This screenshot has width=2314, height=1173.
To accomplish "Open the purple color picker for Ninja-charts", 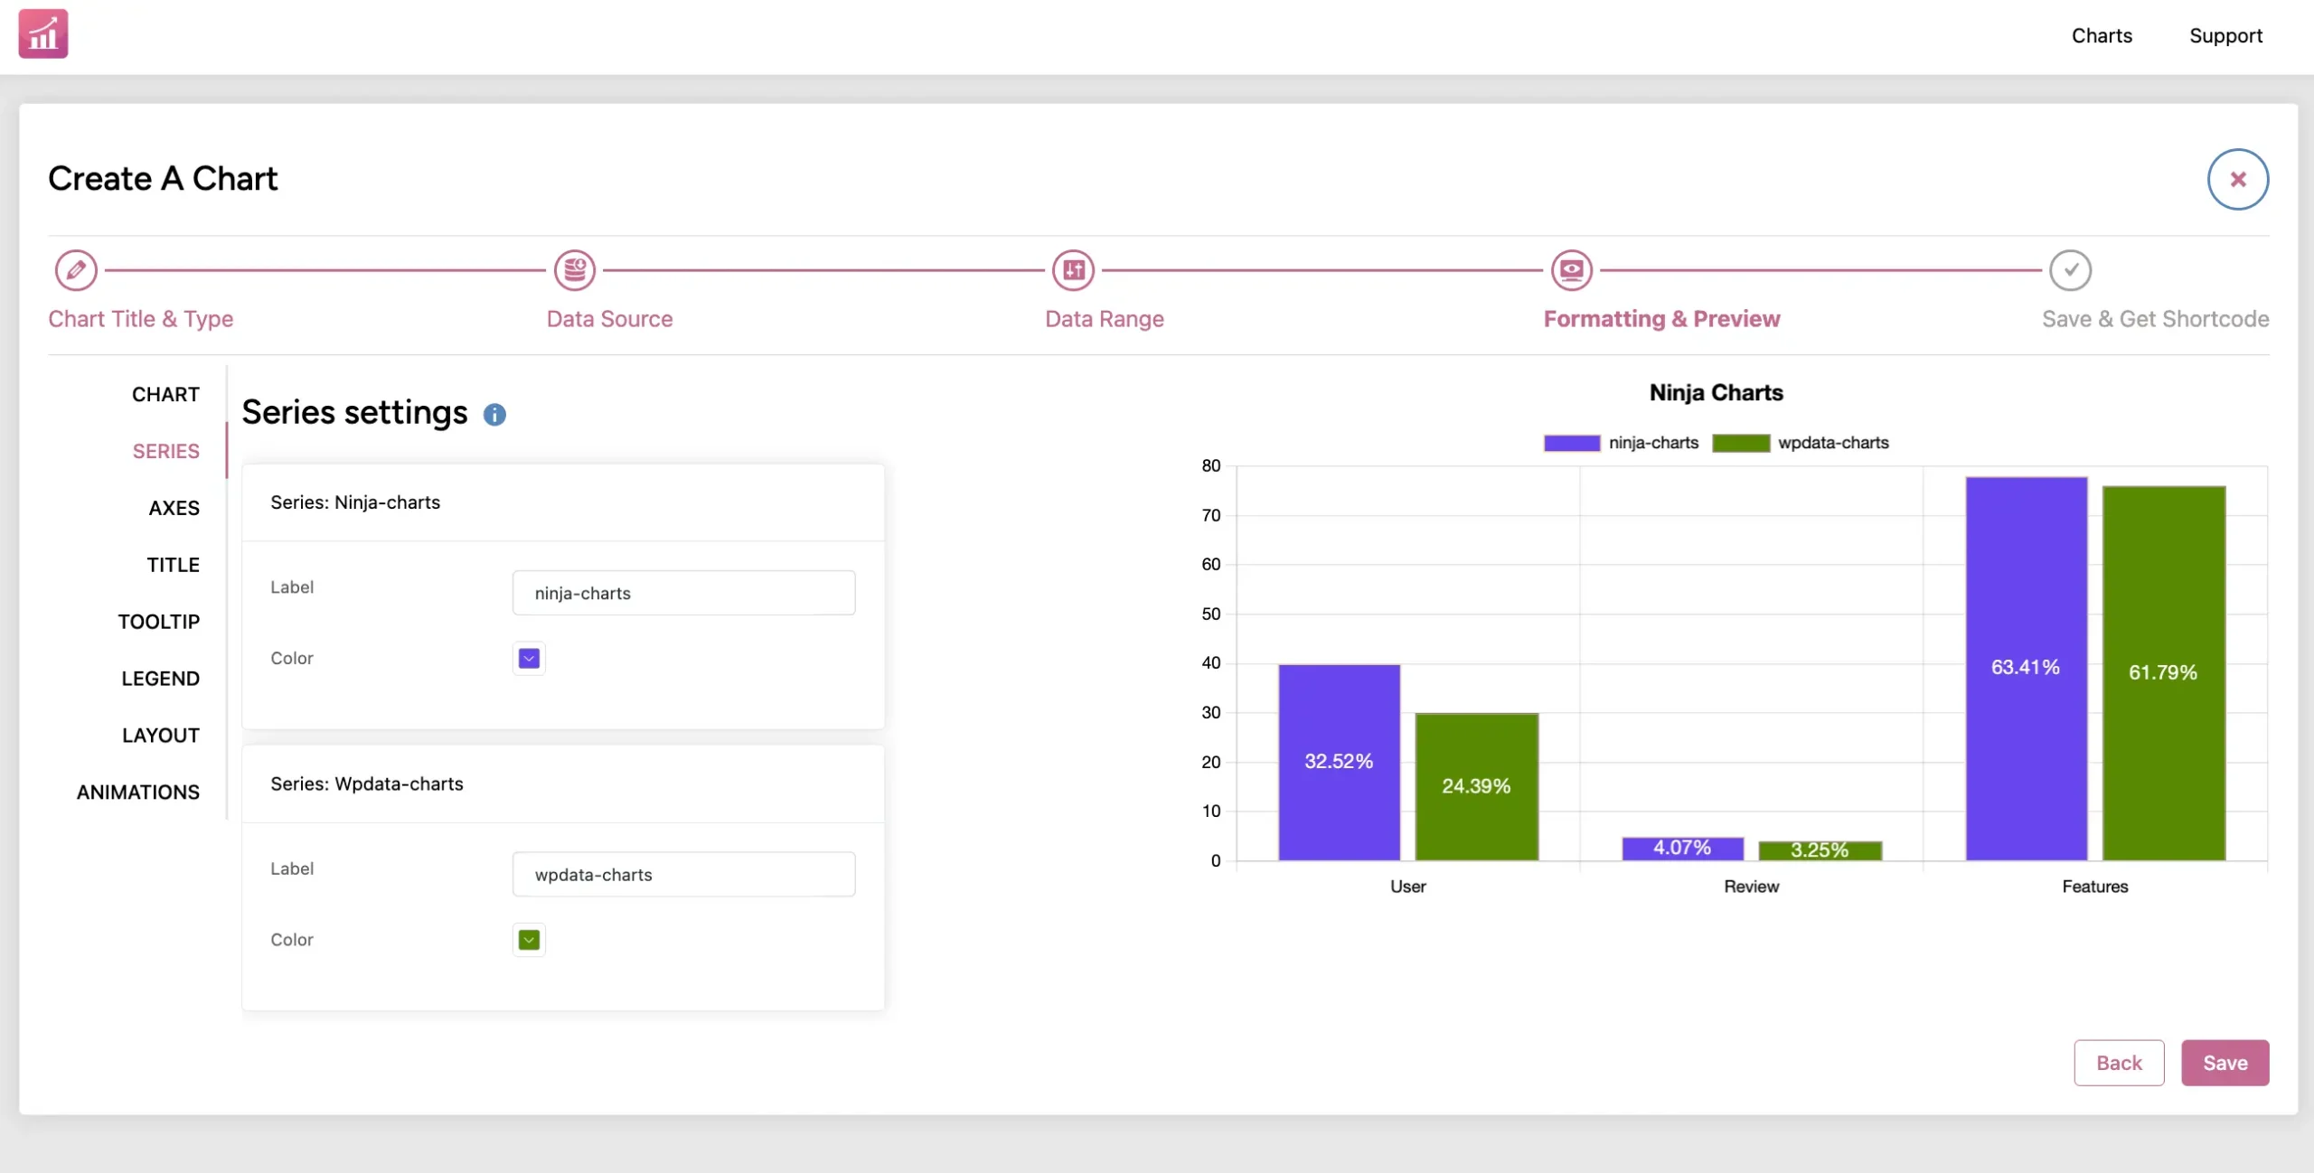I will pyautogui.click(x=530, y=659).
